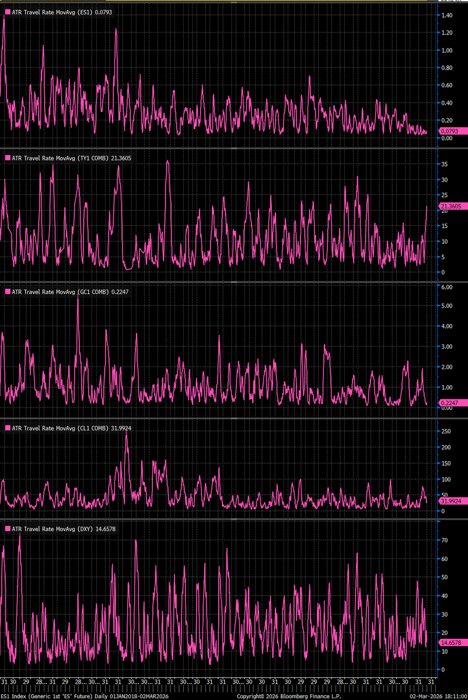Click the 0.2247 last-value tag on the GC1 axis

click(x=452, y=403)
